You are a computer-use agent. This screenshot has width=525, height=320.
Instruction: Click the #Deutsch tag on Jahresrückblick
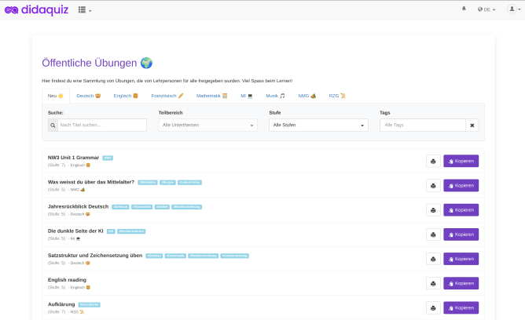click(120, 207)
